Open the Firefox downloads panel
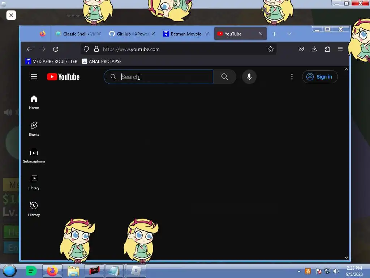Viewport: 370px width, 278px height. (314, 49)
